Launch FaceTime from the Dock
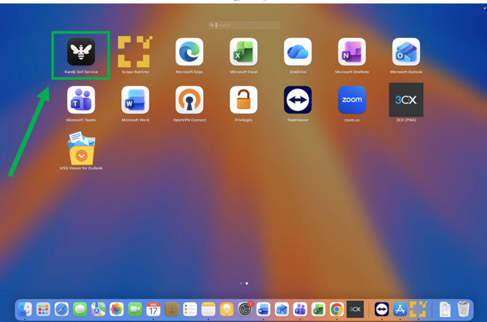 (135, 309)
